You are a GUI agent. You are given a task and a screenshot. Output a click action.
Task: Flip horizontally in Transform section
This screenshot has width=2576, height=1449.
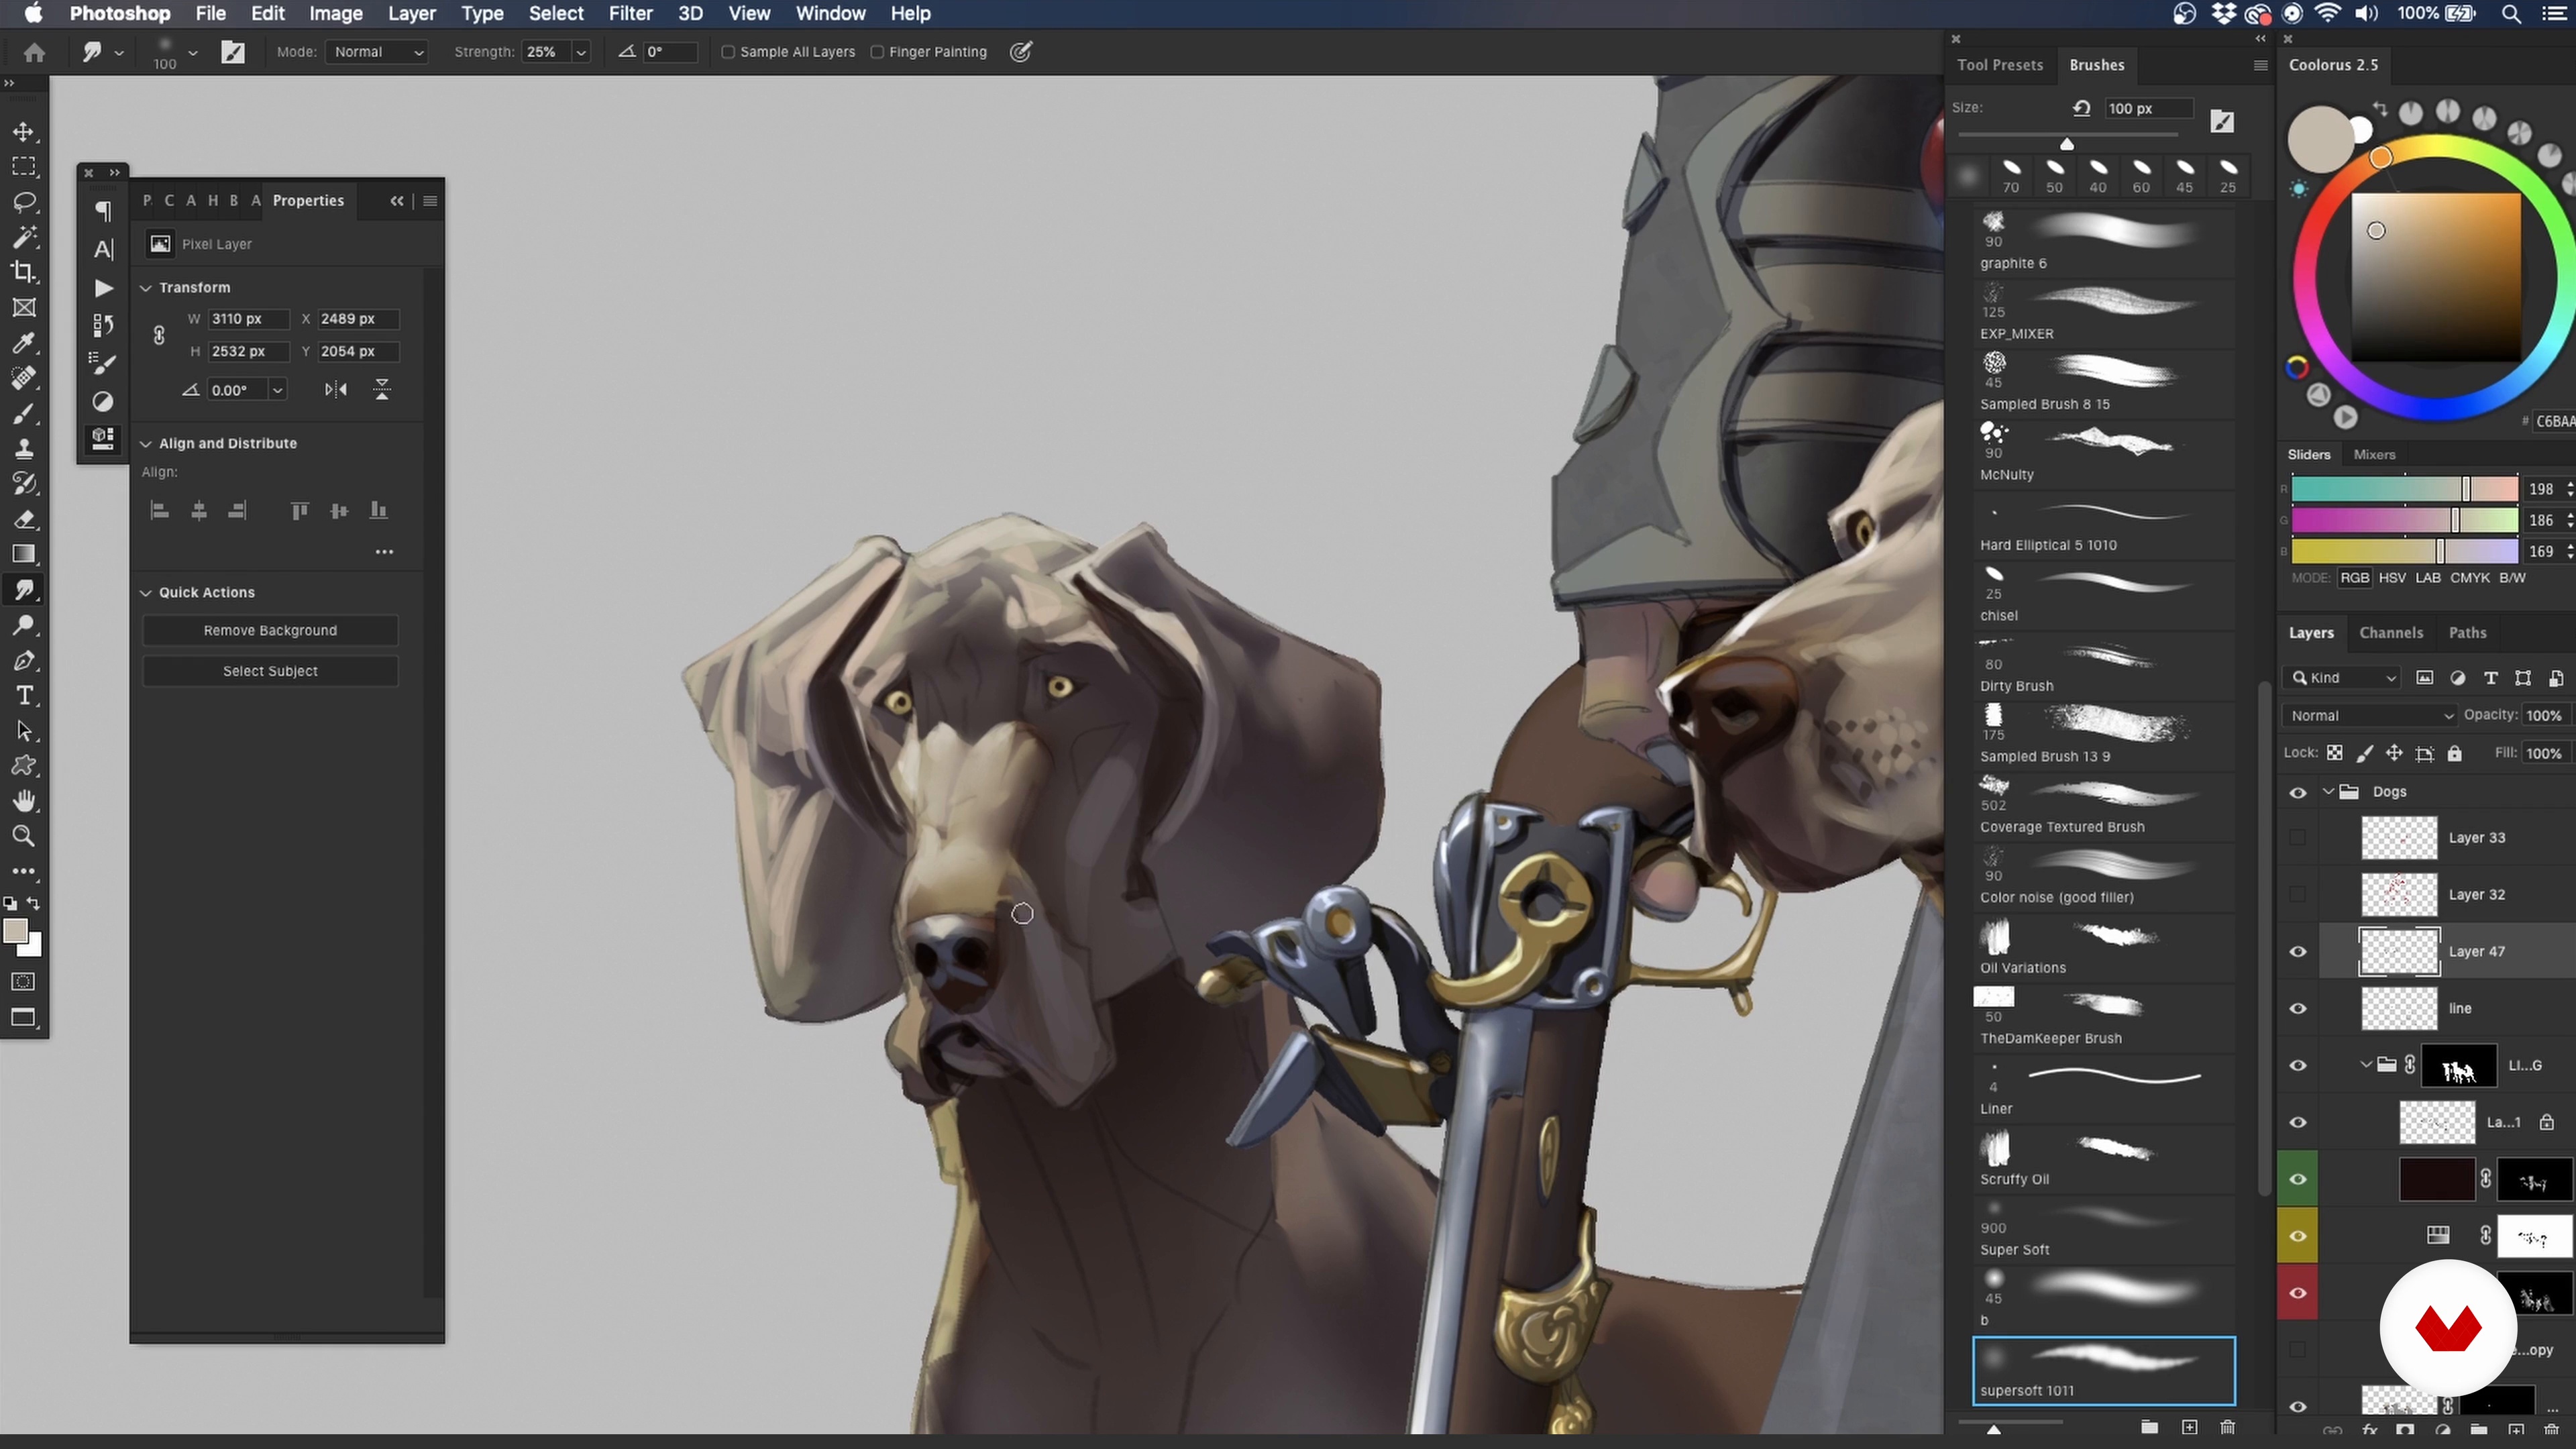[336, 390]
